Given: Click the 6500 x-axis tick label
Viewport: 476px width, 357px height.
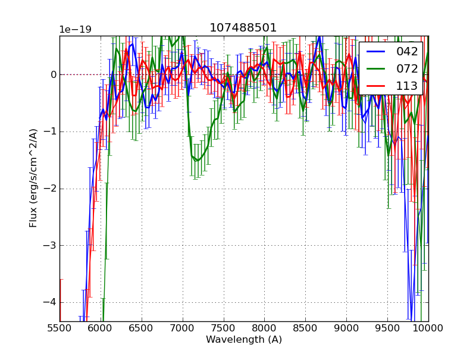Looking at the screenshot, I should point(142,328).
